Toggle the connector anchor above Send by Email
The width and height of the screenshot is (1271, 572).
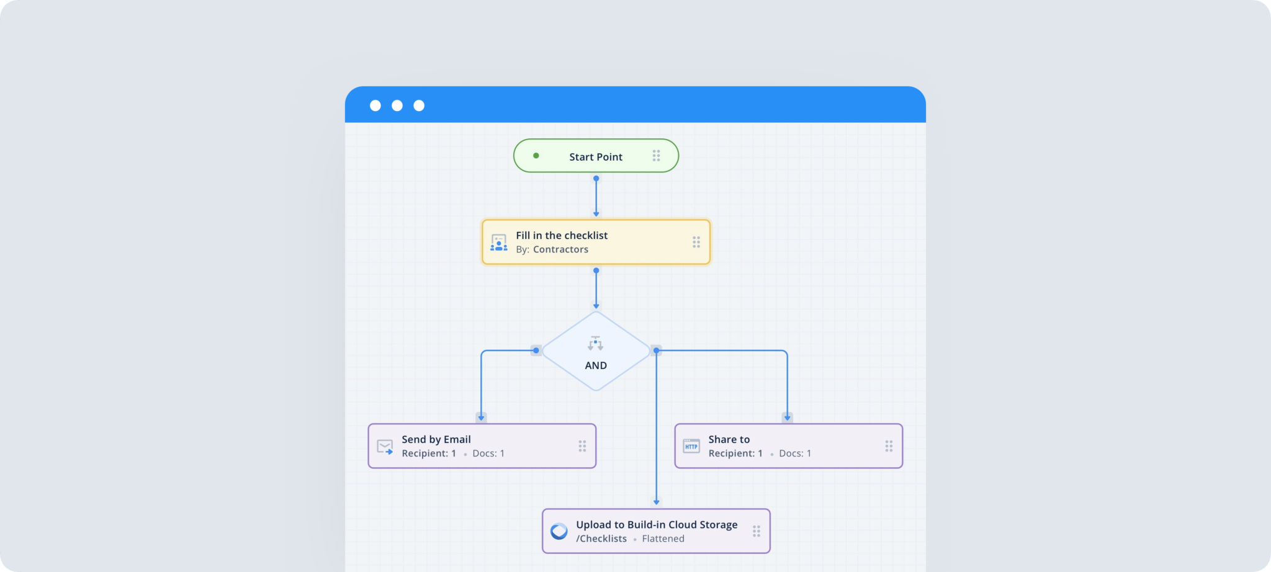point(480,416)
